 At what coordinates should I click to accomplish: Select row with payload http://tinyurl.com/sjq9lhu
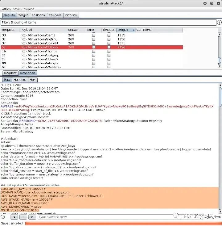(92, 39)
